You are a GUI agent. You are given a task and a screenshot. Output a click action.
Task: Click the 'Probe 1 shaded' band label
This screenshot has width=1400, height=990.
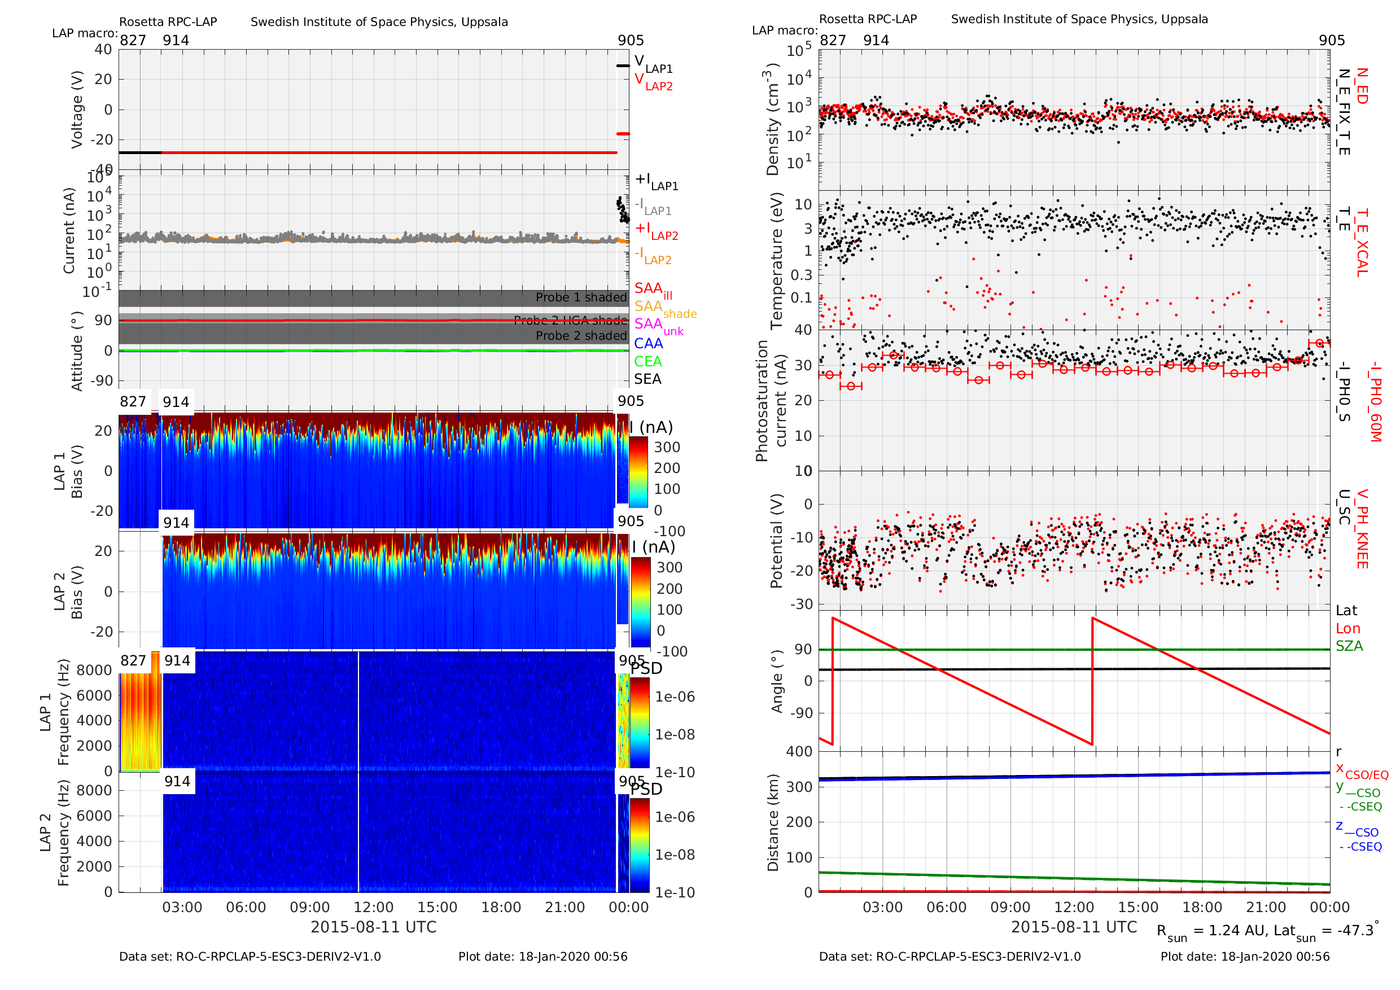[x=581, y=297]
